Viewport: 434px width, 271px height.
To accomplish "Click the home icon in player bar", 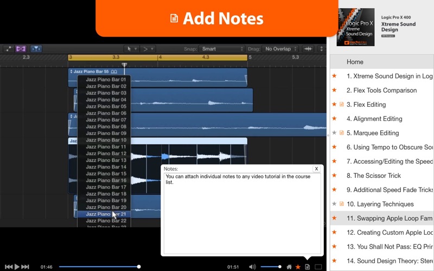I will (289, 267).
